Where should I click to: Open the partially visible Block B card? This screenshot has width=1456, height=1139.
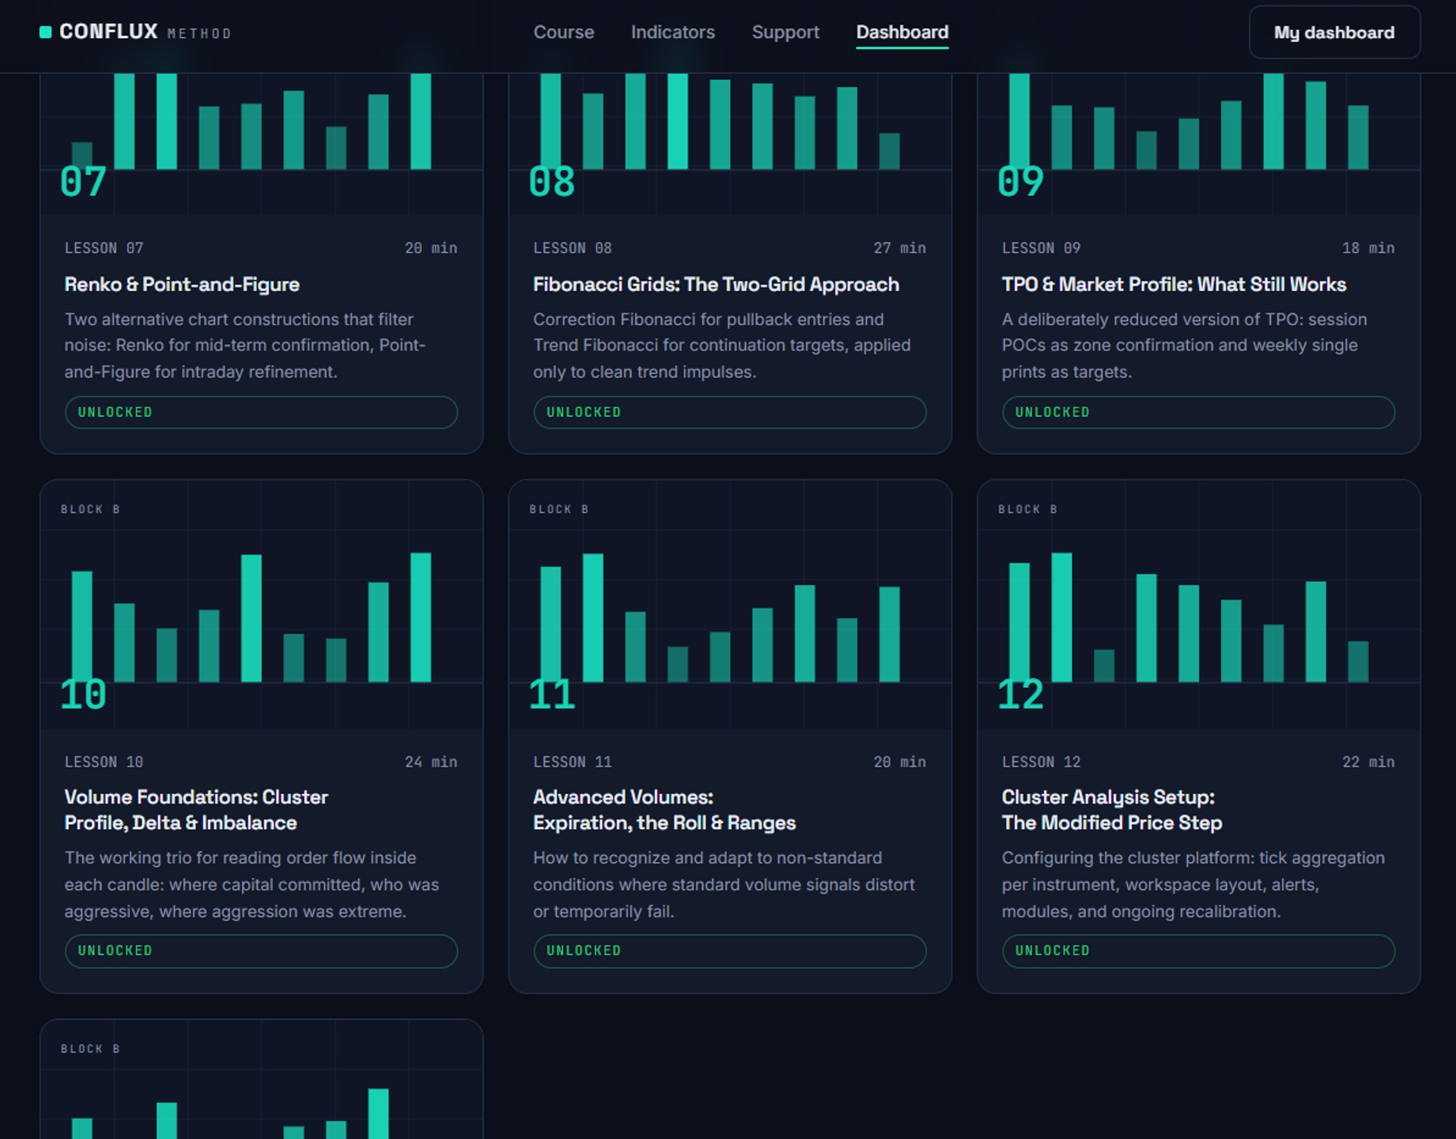[261, 1080]
